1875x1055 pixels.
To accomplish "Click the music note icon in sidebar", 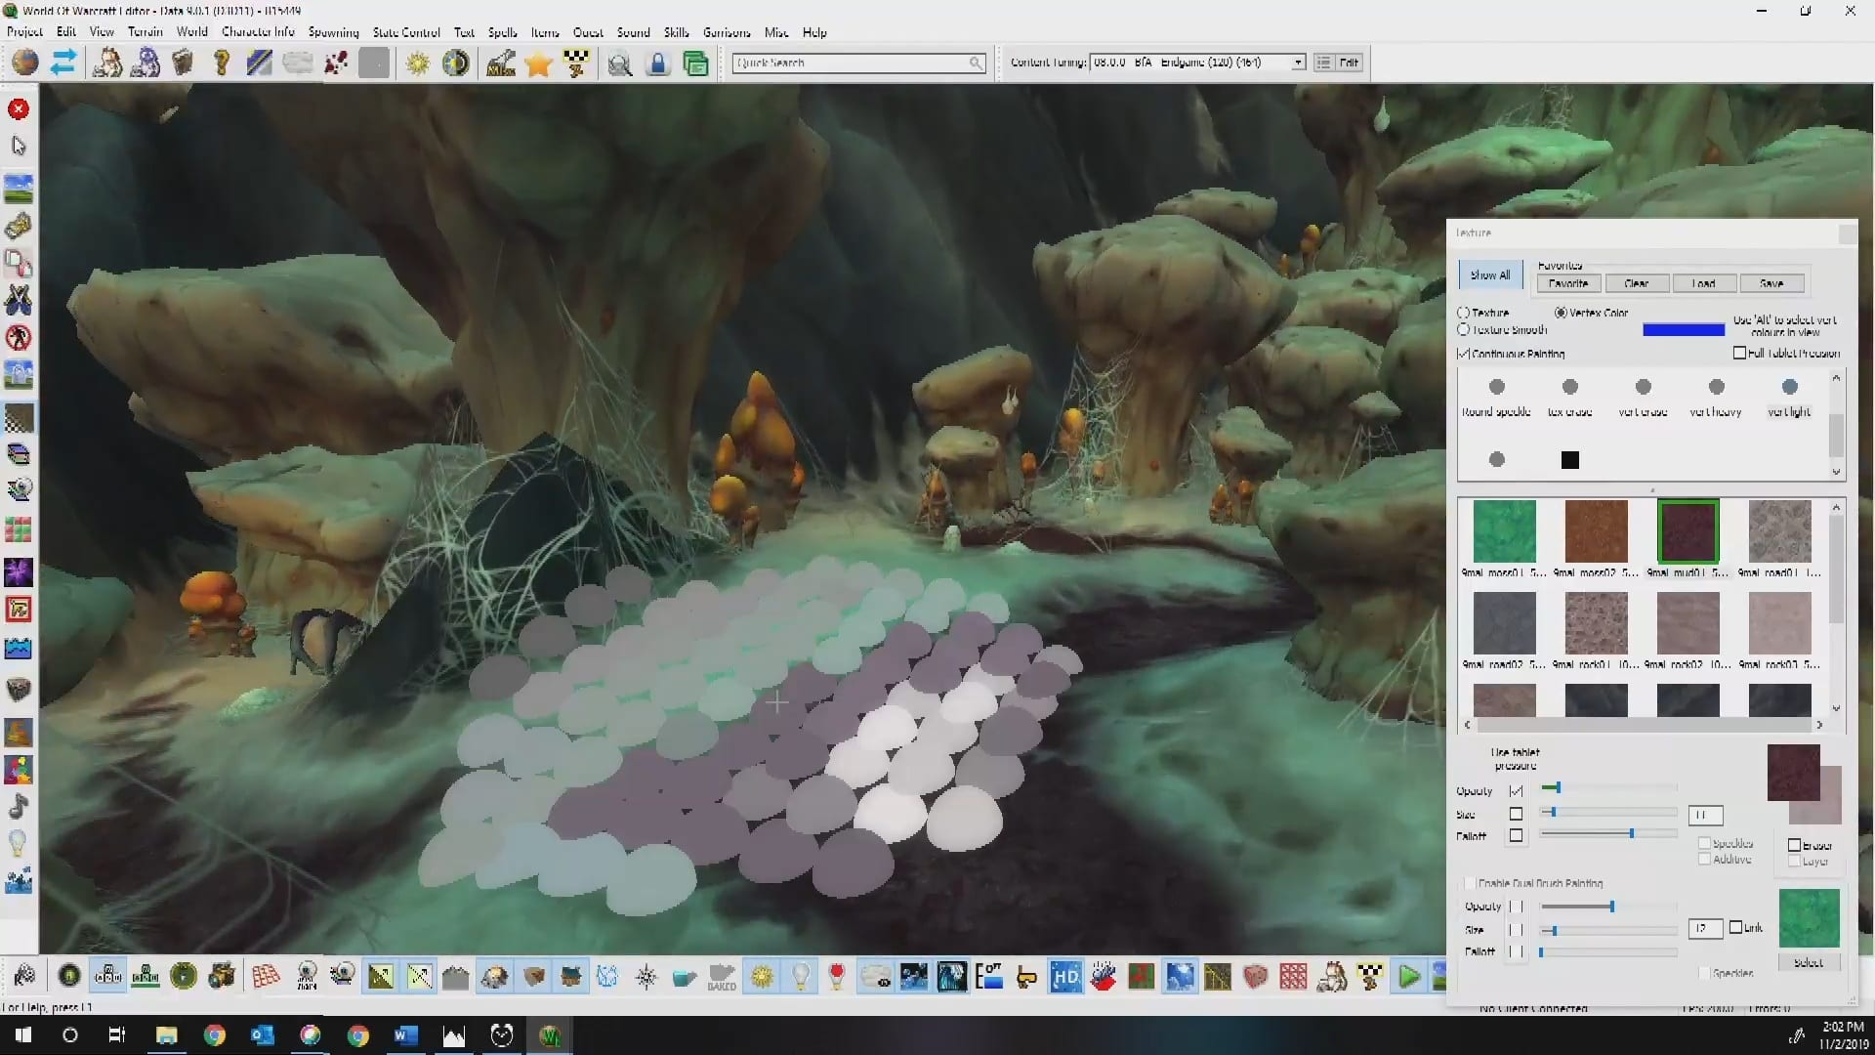I will [x=19, y=807].
